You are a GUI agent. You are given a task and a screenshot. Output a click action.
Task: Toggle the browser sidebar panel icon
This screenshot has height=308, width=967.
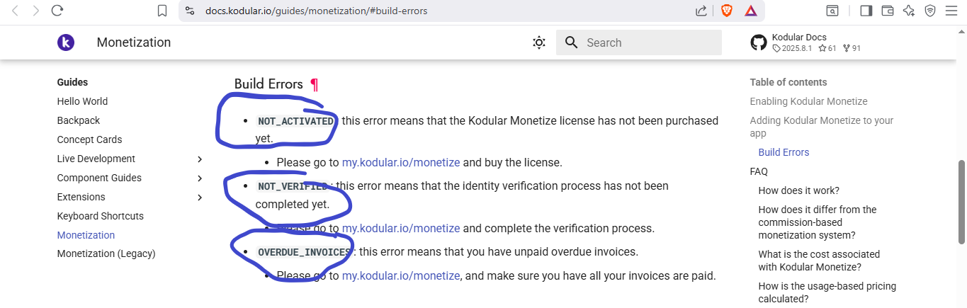(x=866, y=11)
